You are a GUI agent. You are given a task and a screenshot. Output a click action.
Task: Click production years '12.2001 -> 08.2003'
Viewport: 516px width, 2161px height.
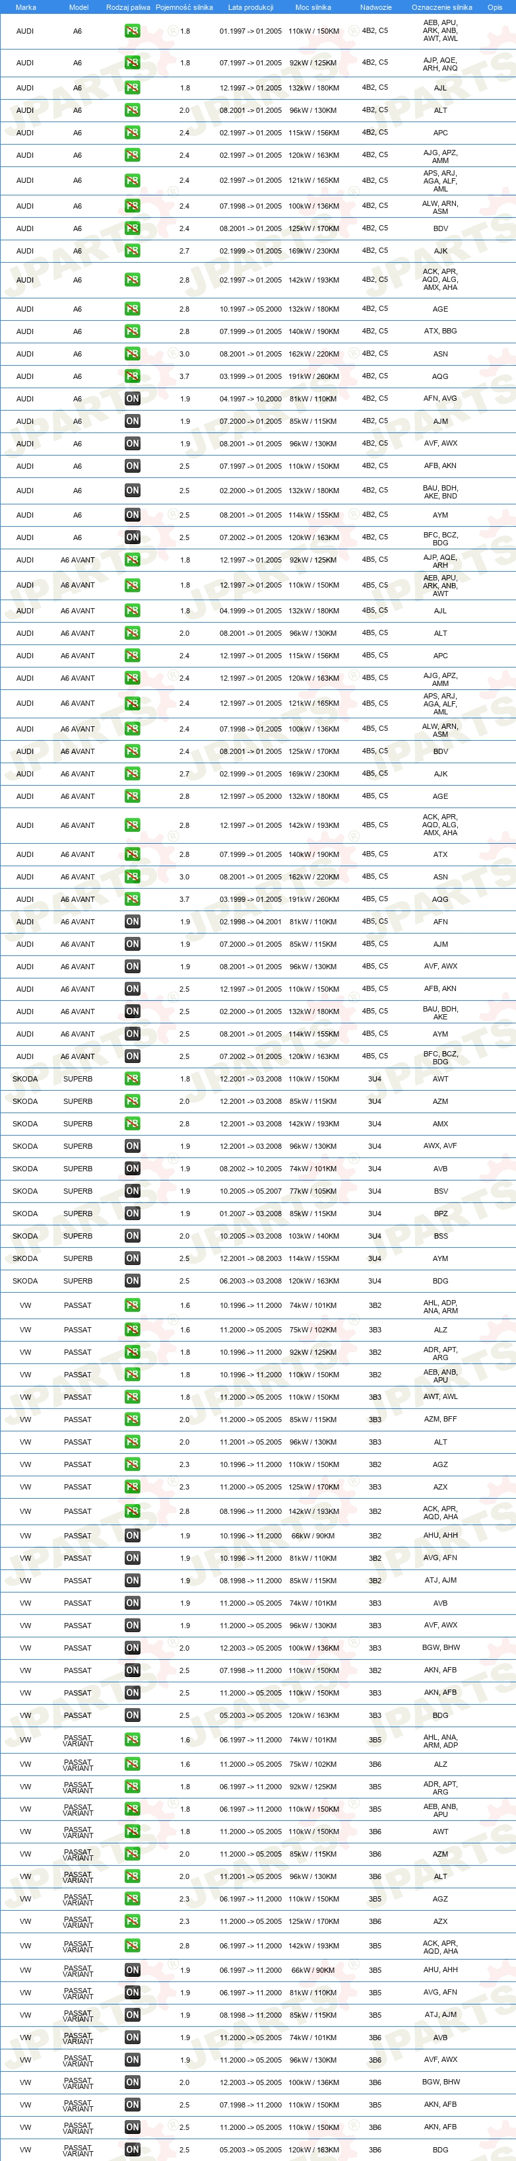point(251,1258)
